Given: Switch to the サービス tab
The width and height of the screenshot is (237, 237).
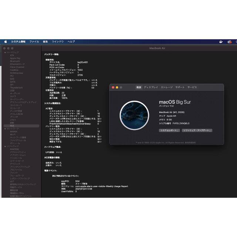Looking at the screenshot, I should click(x=192, y=87).
